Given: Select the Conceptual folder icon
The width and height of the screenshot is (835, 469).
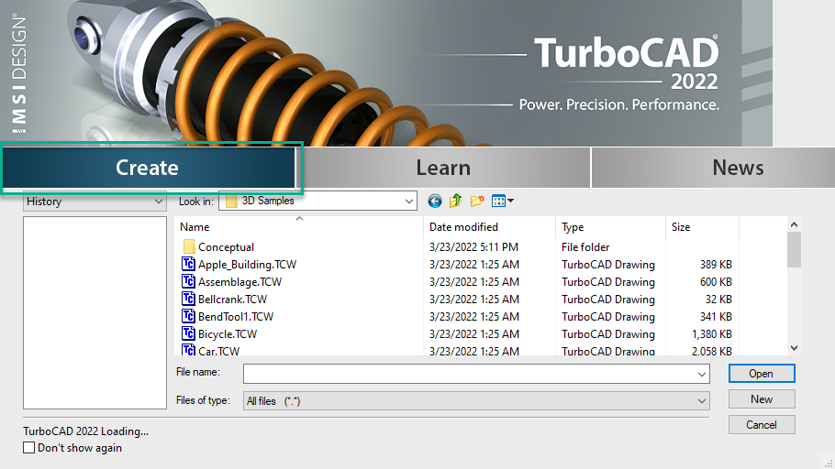Looking at the screenshot, I should pos(188,246).
